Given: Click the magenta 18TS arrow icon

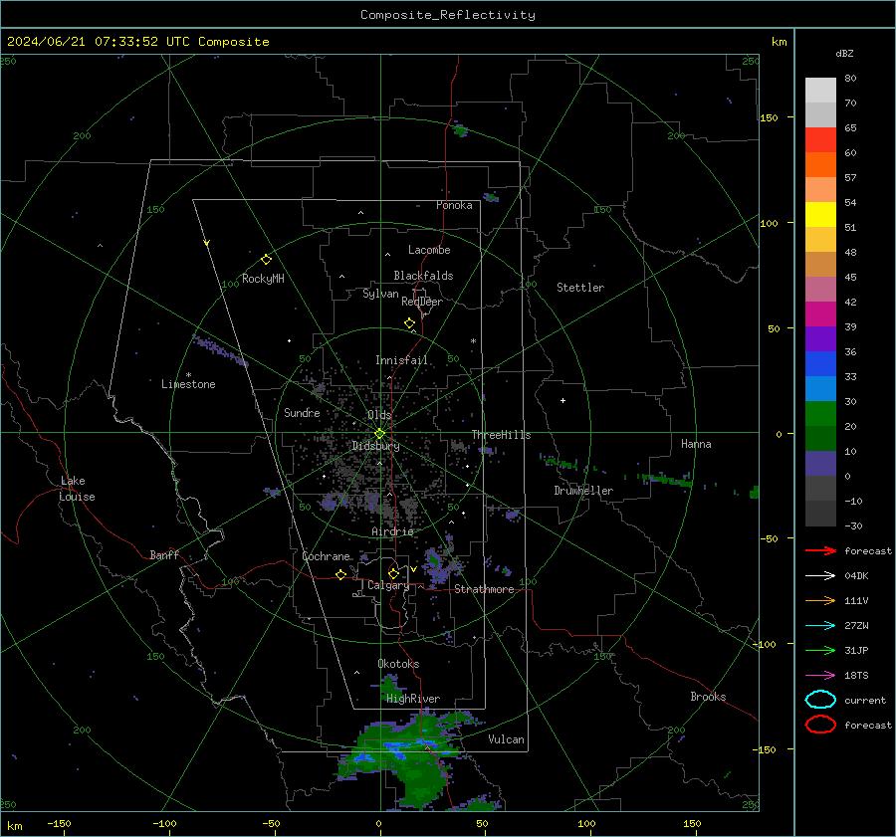Looking at the screenshot, I should 820,676.
